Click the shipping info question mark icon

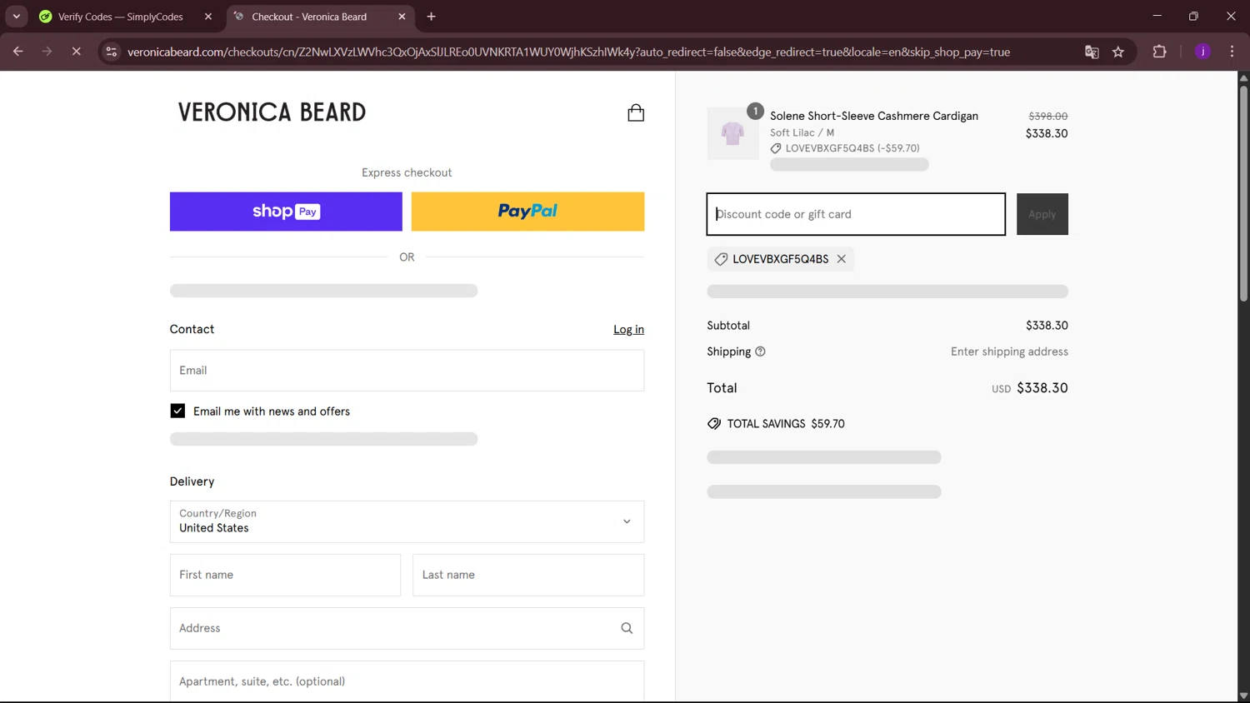(760, 351)
